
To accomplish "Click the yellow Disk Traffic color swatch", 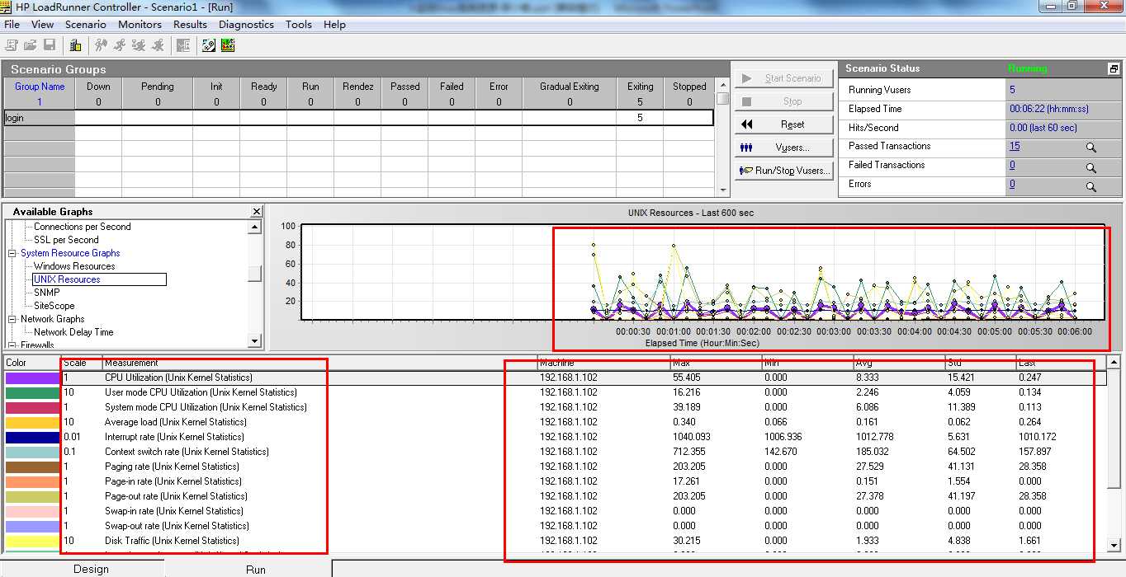I will (x=31, y=541).
